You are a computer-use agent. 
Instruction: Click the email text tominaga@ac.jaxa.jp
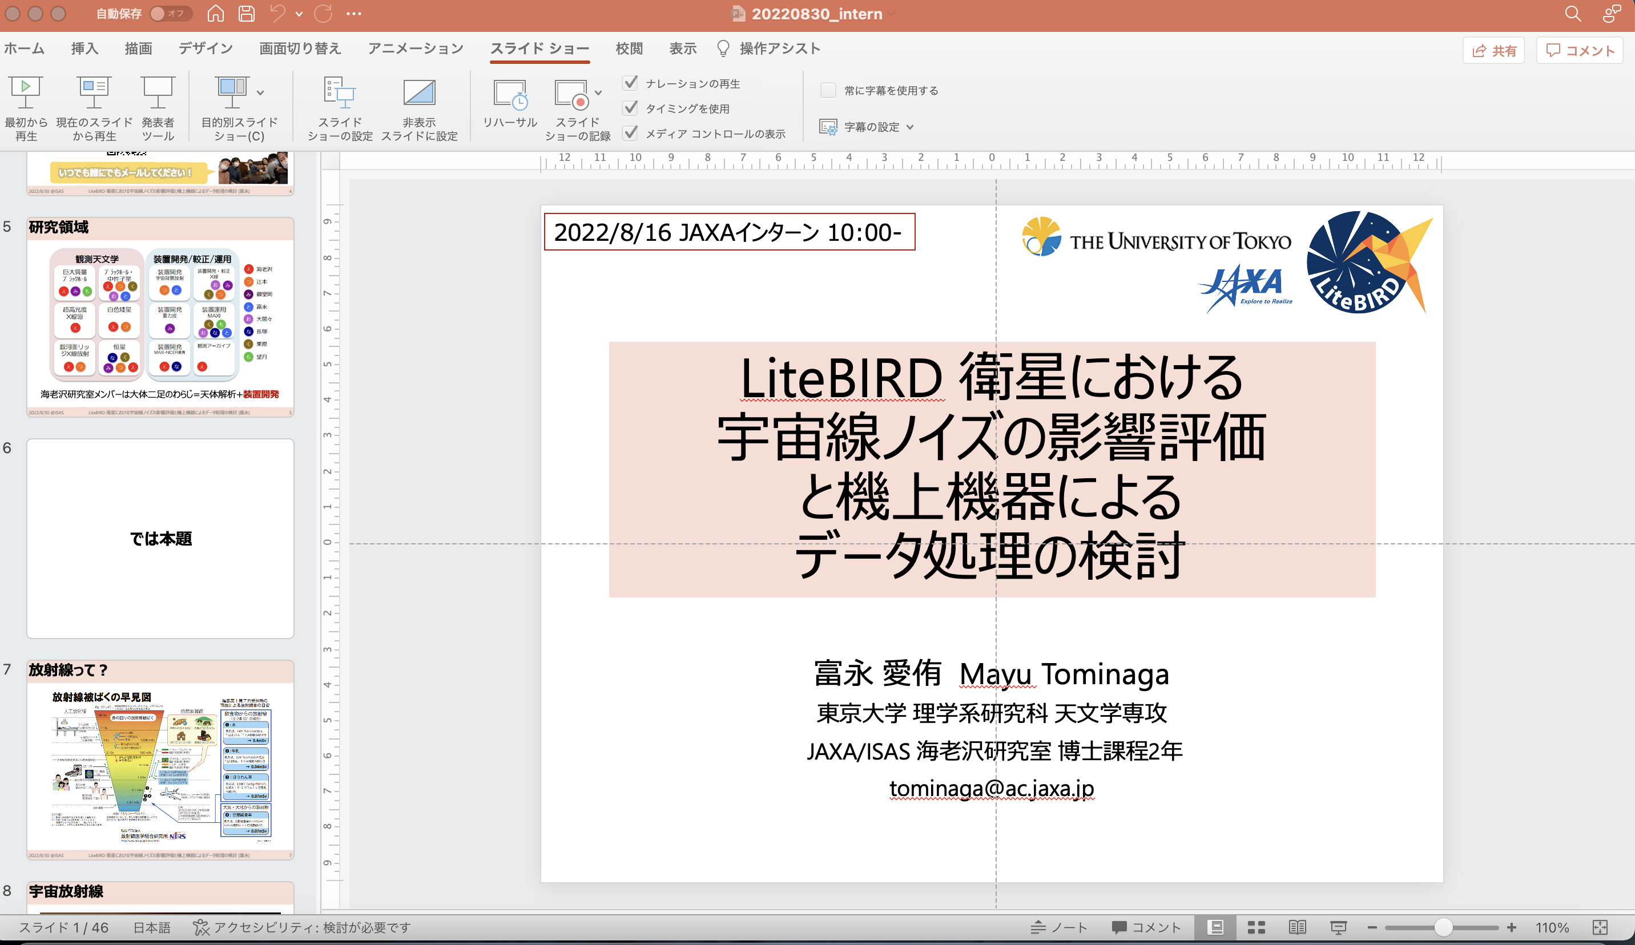(x=992, y=788)
